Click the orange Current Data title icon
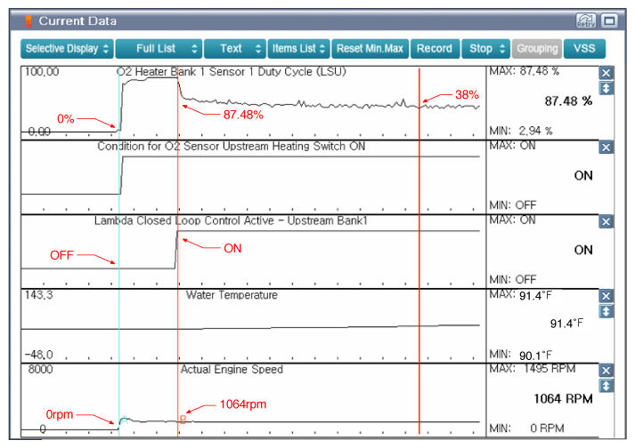635x448 pixels. click(x=28, y=20)
